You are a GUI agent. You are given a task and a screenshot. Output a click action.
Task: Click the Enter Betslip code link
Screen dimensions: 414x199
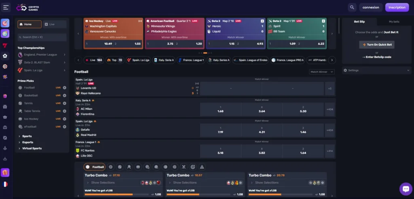(377, 58)
